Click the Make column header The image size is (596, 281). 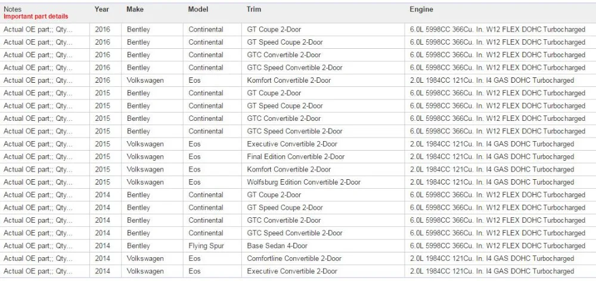tap(135, 9)
